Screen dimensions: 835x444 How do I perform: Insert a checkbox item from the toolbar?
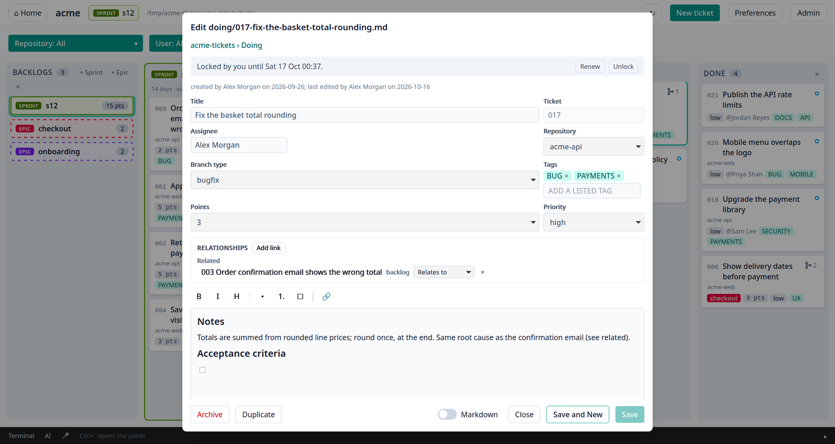[x=300, y=297]
